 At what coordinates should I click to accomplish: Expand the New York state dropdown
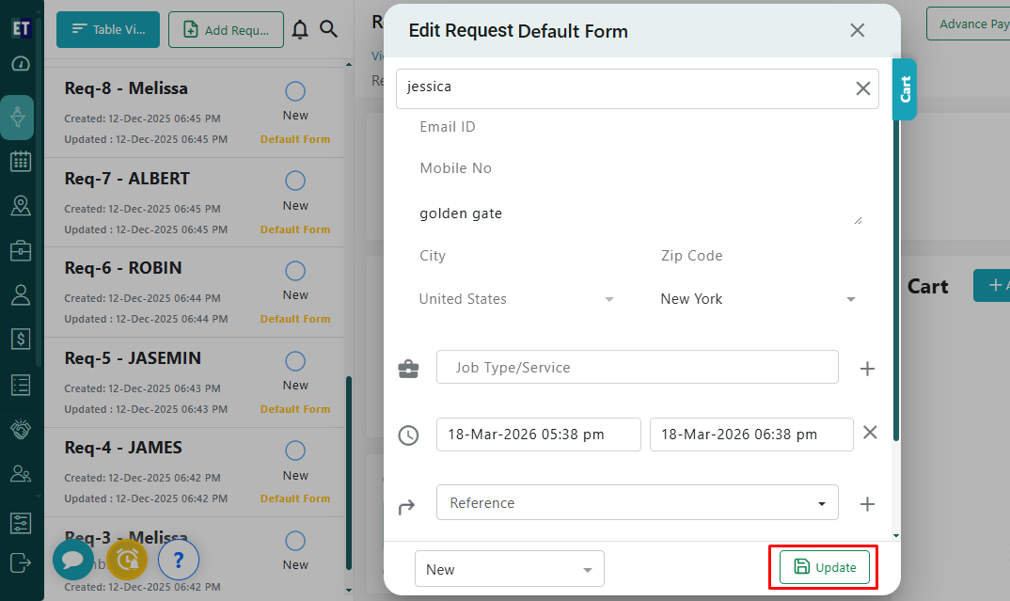pos(758,299)
